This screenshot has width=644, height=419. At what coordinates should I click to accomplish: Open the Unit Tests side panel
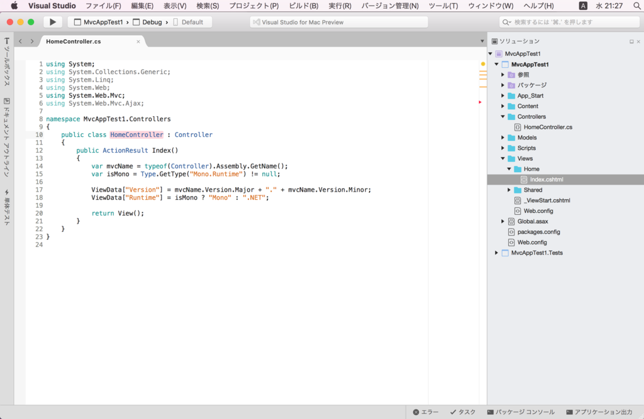6,207
